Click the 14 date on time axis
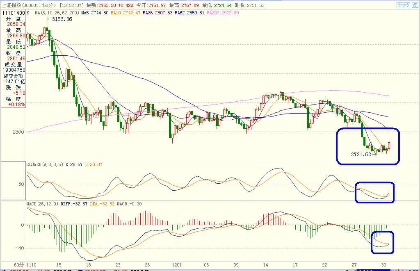 click(265, 265)
